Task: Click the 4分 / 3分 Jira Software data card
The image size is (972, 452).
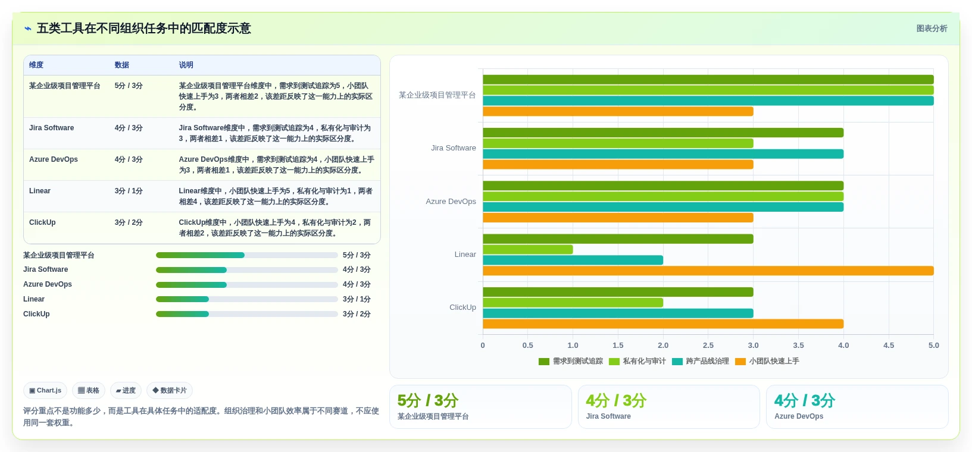Action: pyautogui.click(x=669, y=407)
